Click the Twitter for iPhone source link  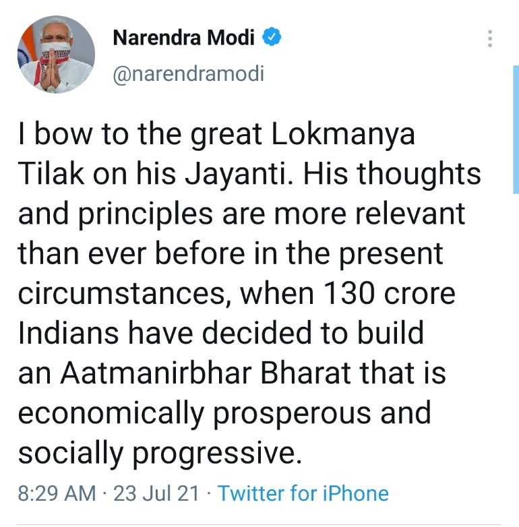[x=303, y=493]
